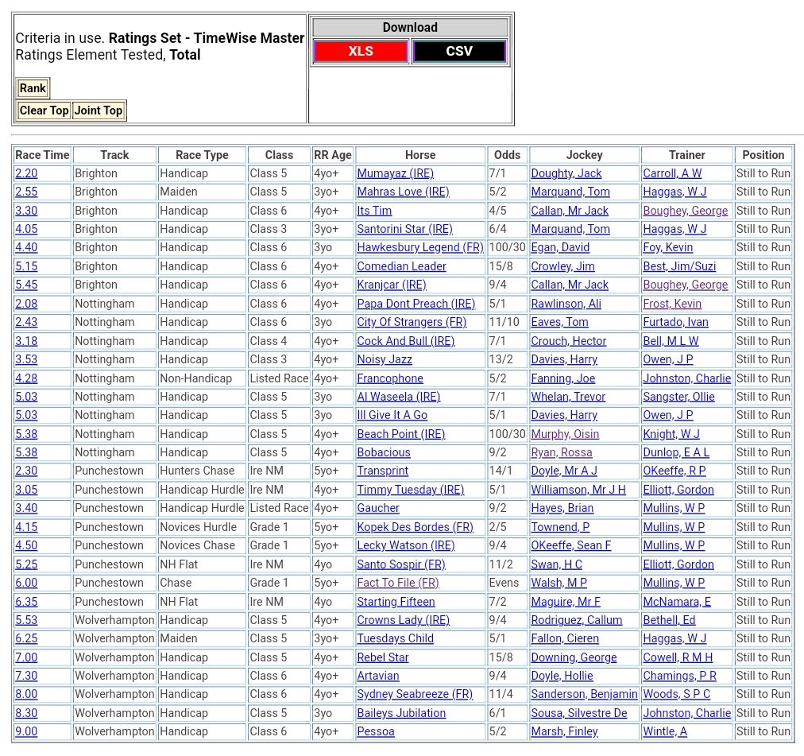
Task: View trainer Dunlop, E A L
Action: (x=675, y=452)
